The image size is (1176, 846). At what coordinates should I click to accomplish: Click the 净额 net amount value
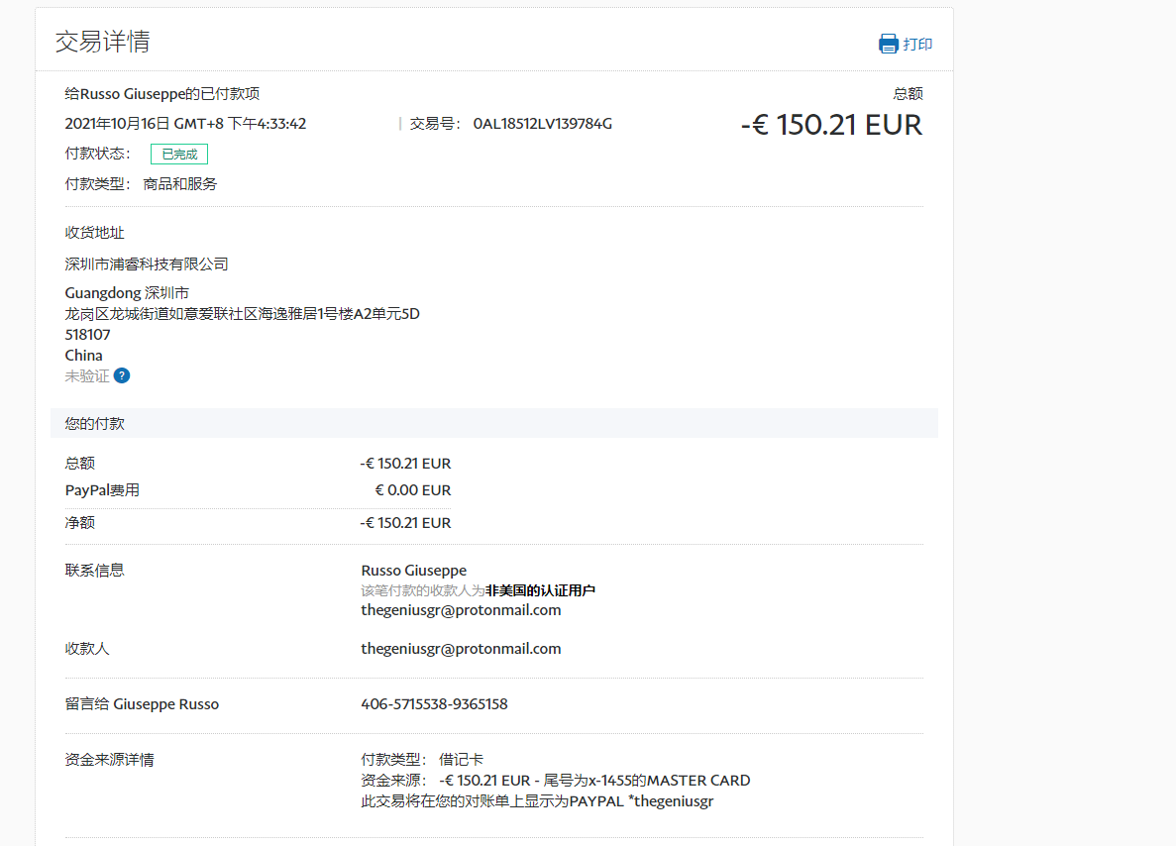tap(405, 523)
